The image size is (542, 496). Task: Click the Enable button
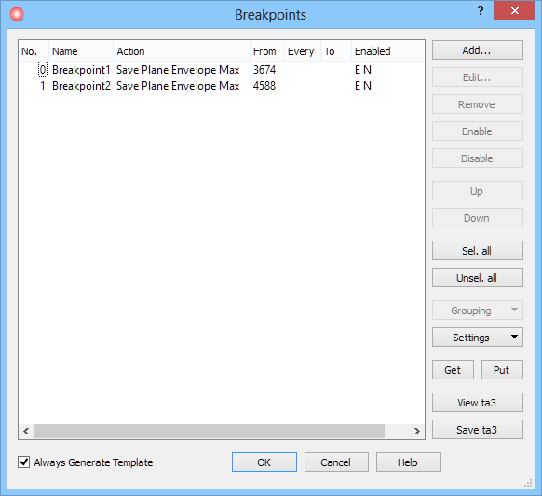[478, 131]
